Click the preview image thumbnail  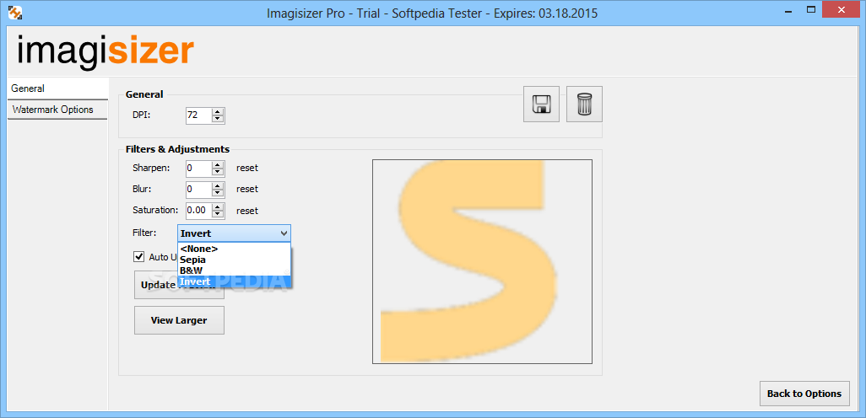482,261
